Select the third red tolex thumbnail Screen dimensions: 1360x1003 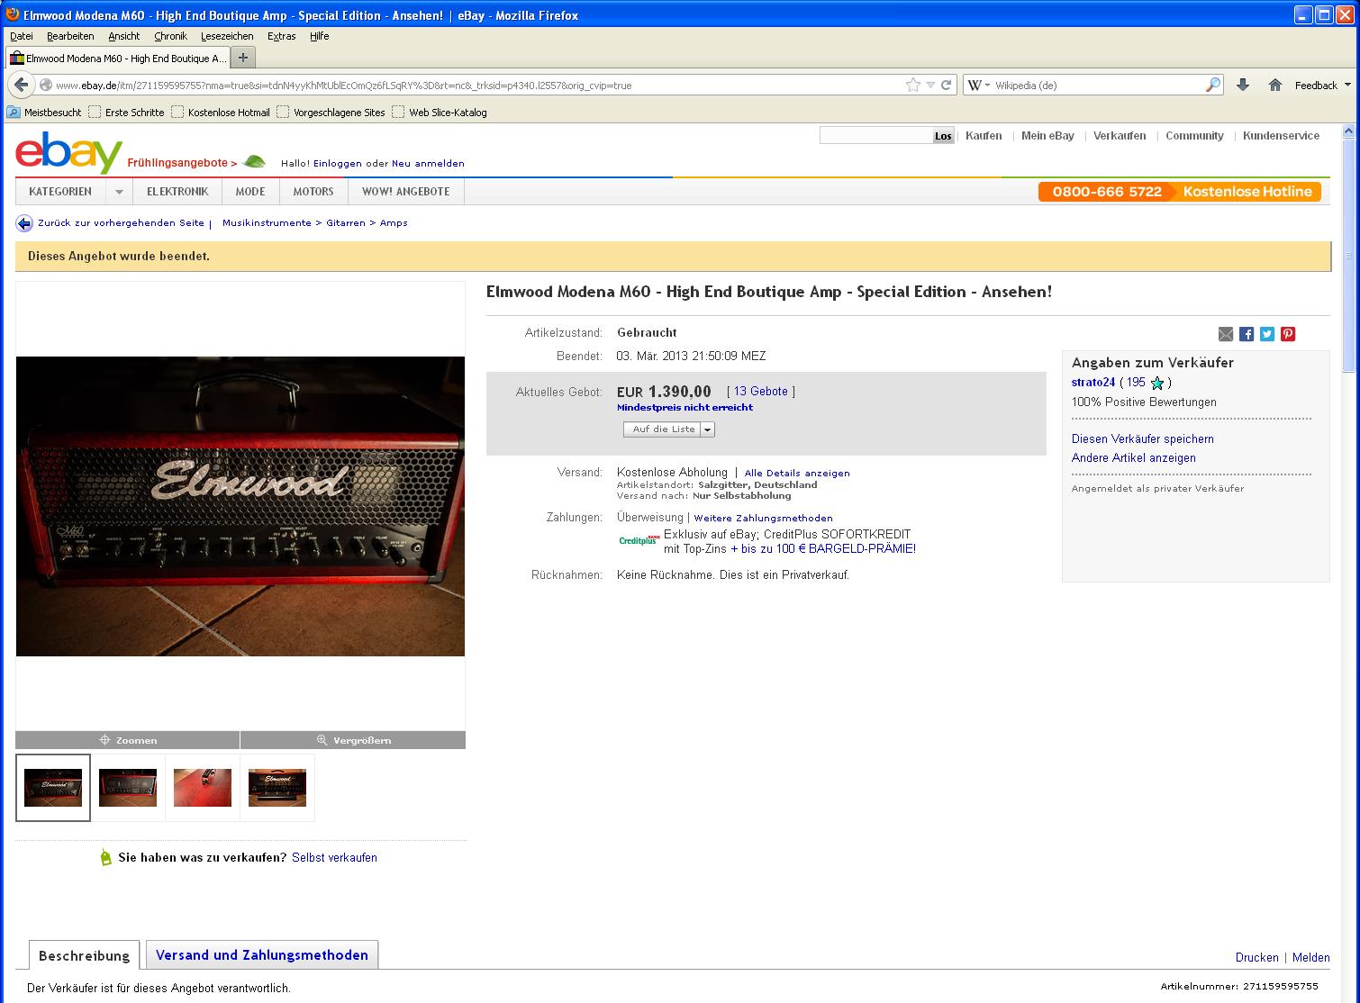[x=203, y=788]
